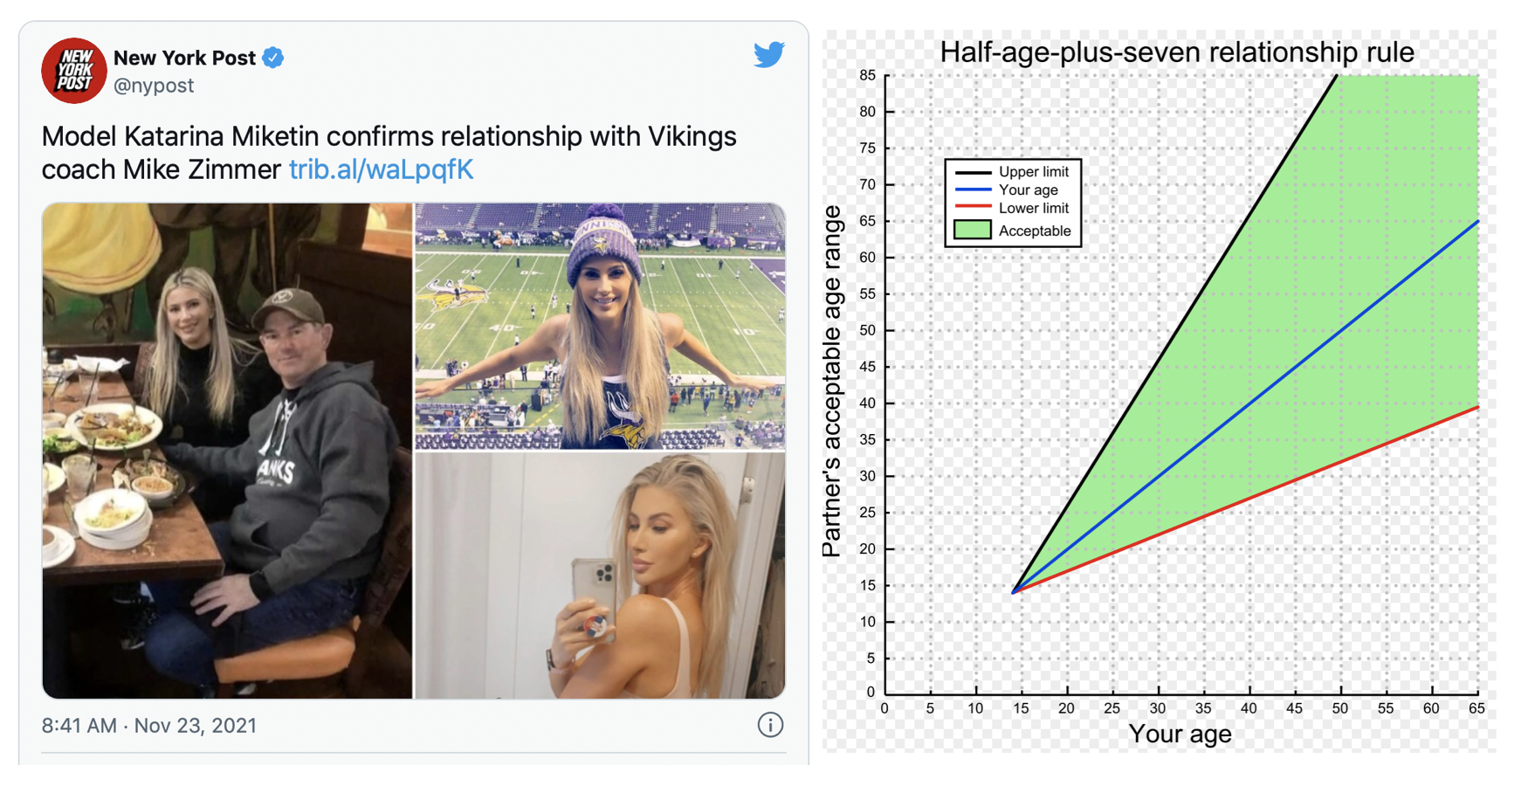Open the restaurant table photo
Image resolution: width=1535 pixels, height=786 pixels.
(227, 451)
